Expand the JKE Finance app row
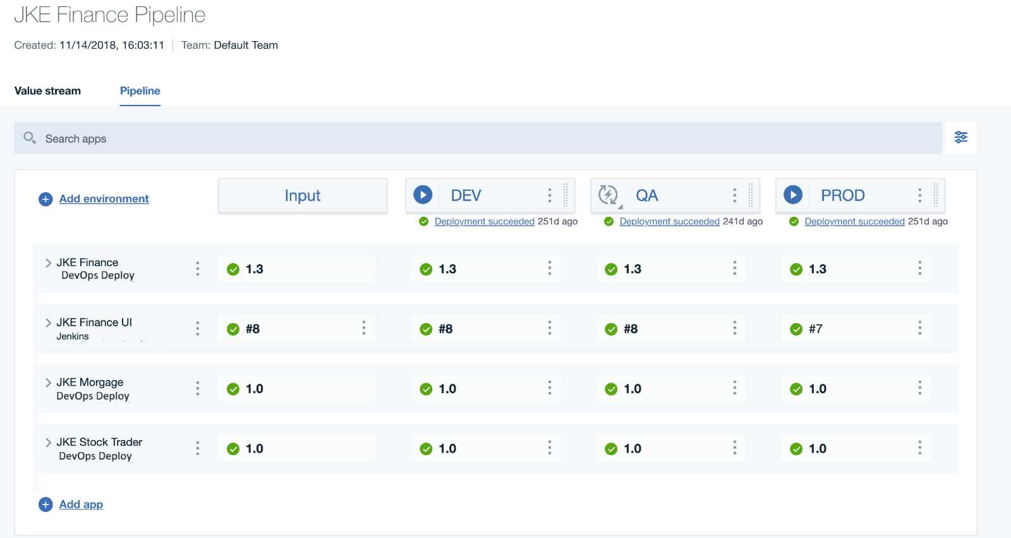Screen dimensions: 1011x538 coord(48,263)
